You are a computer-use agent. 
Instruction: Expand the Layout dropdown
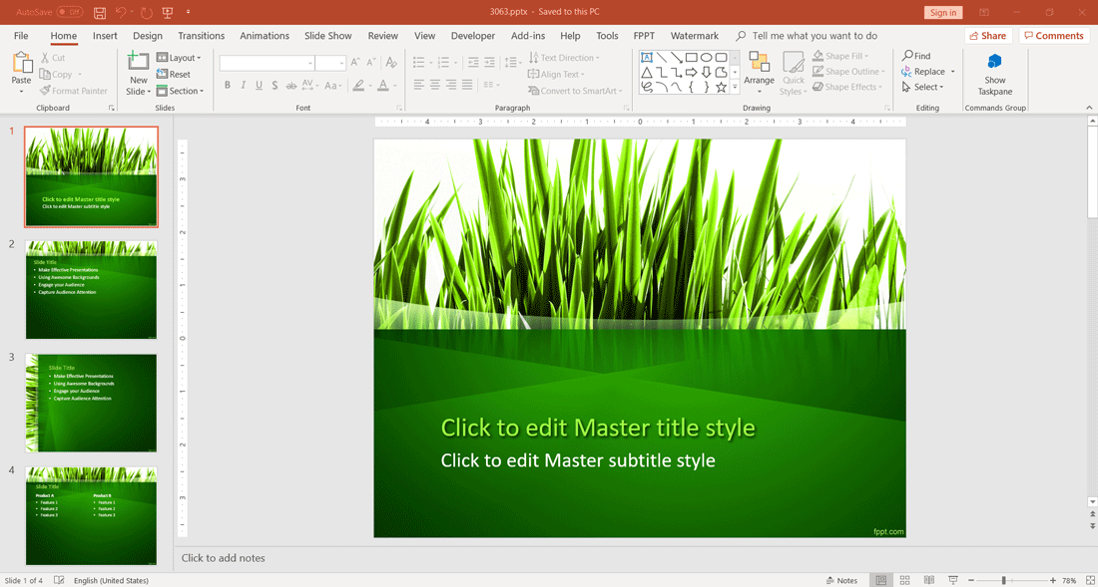click(179, 58)
